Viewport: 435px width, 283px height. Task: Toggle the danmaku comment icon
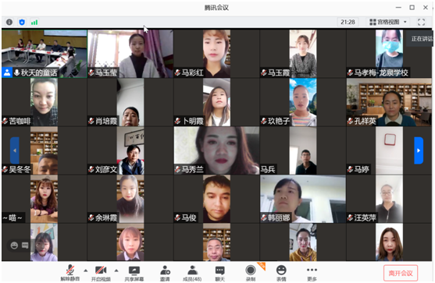click(x=25, y=246)
